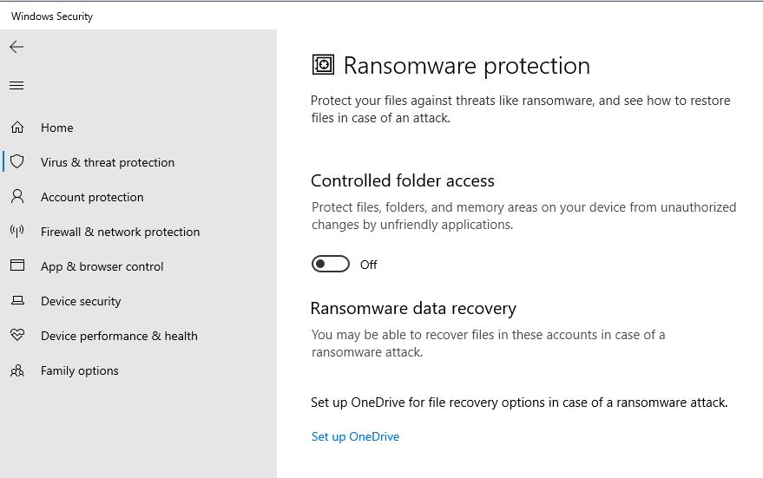Select the Firewall & network protection label

tap(120, 232)
